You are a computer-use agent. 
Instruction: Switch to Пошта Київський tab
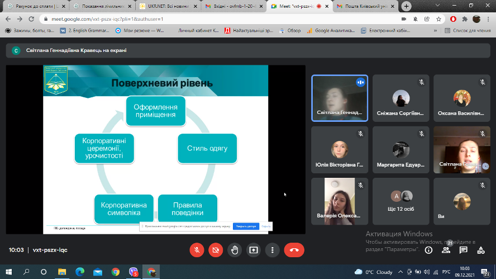[364, 6]
